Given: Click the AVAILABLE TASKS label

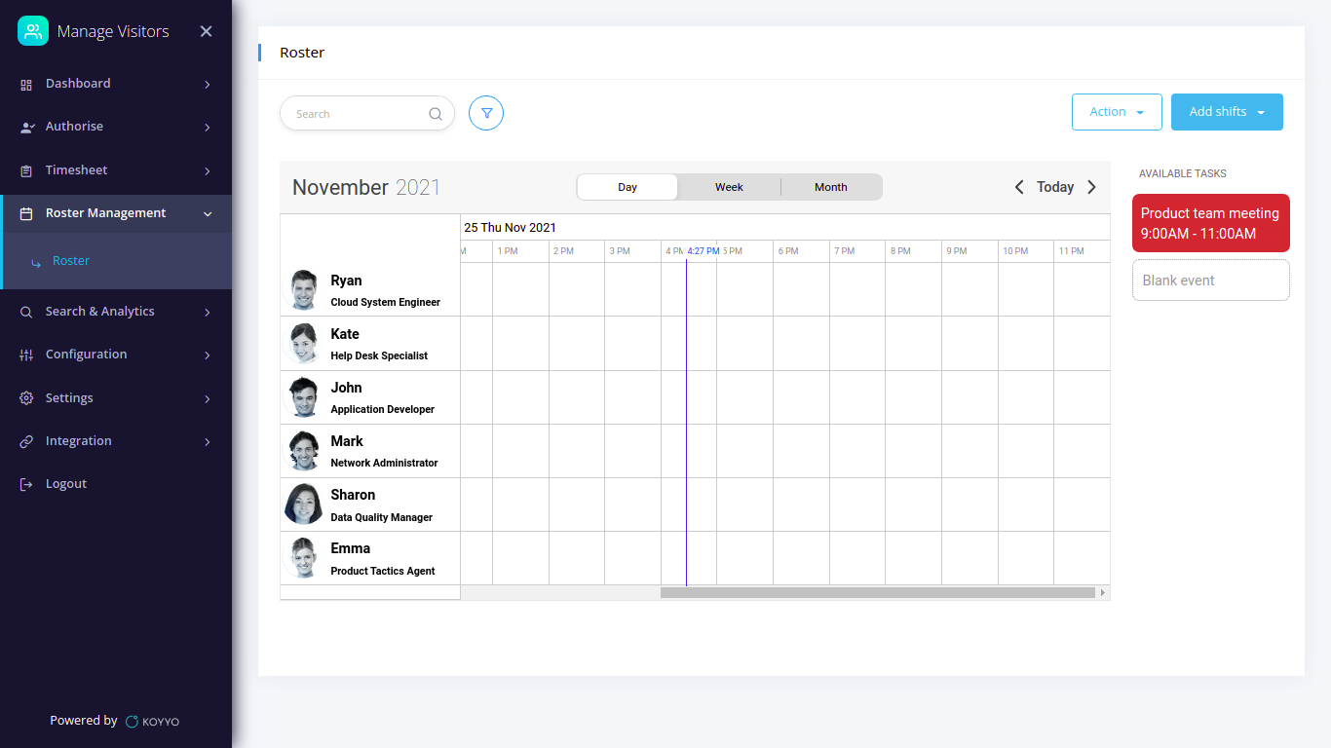Looking at the screenshot, I should 1183,173.
